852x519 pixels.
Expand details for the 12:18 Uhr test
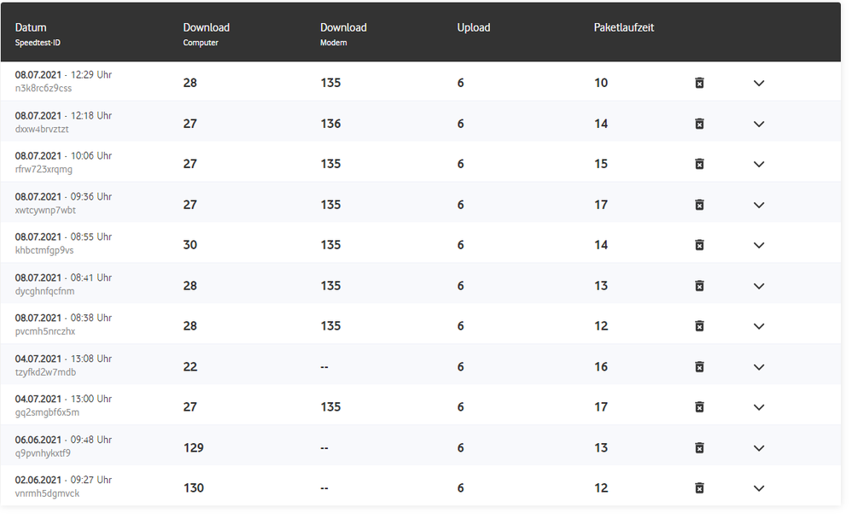tap(759, 124)
